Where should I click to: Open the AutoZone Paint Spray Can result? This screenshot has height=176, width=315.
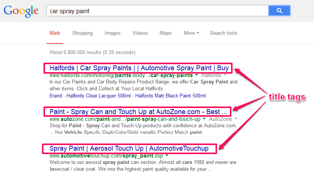click(138, 112)
